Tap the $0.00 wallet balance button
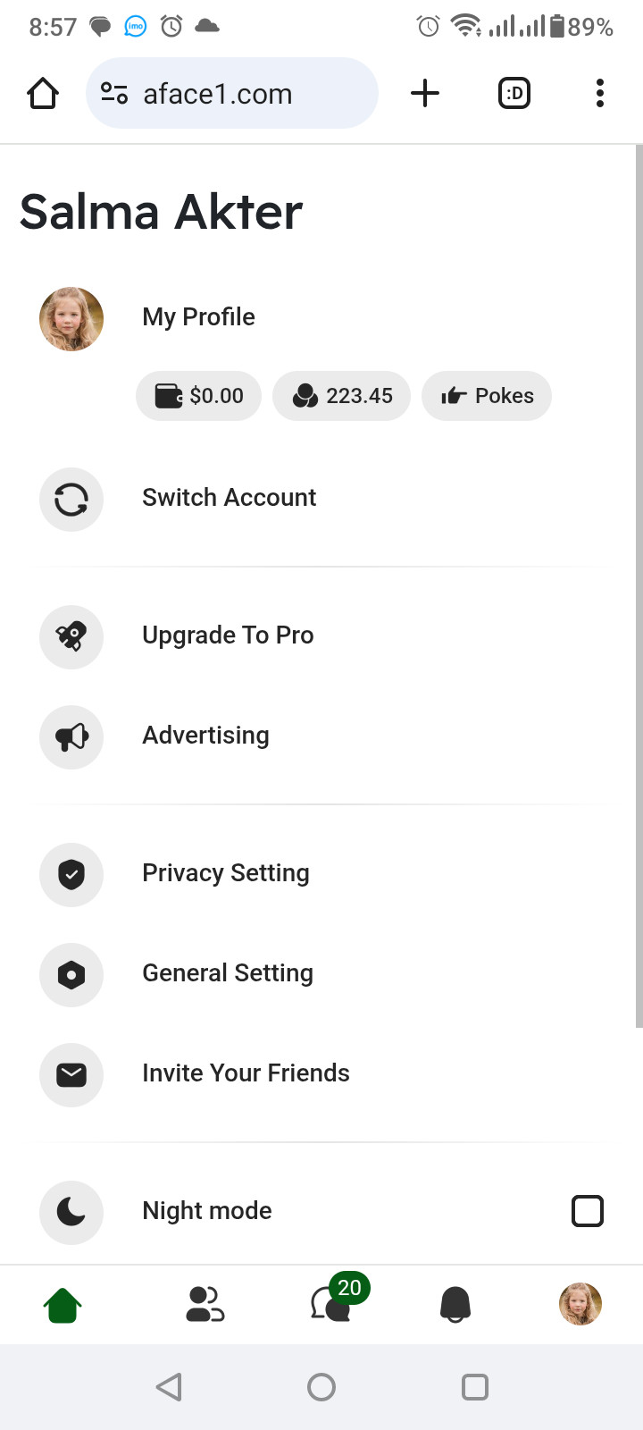The image size is (643, 1430). coord(198,396)
